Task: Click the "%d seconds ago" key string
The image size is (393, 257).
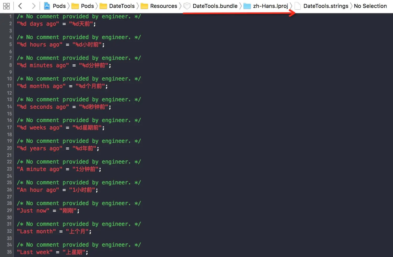Action: pyautogui.click(x=43, y=107)
